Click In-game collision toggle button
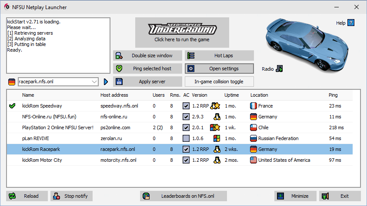This screenshot has height=206, width=367. click(x=219, y=82)
